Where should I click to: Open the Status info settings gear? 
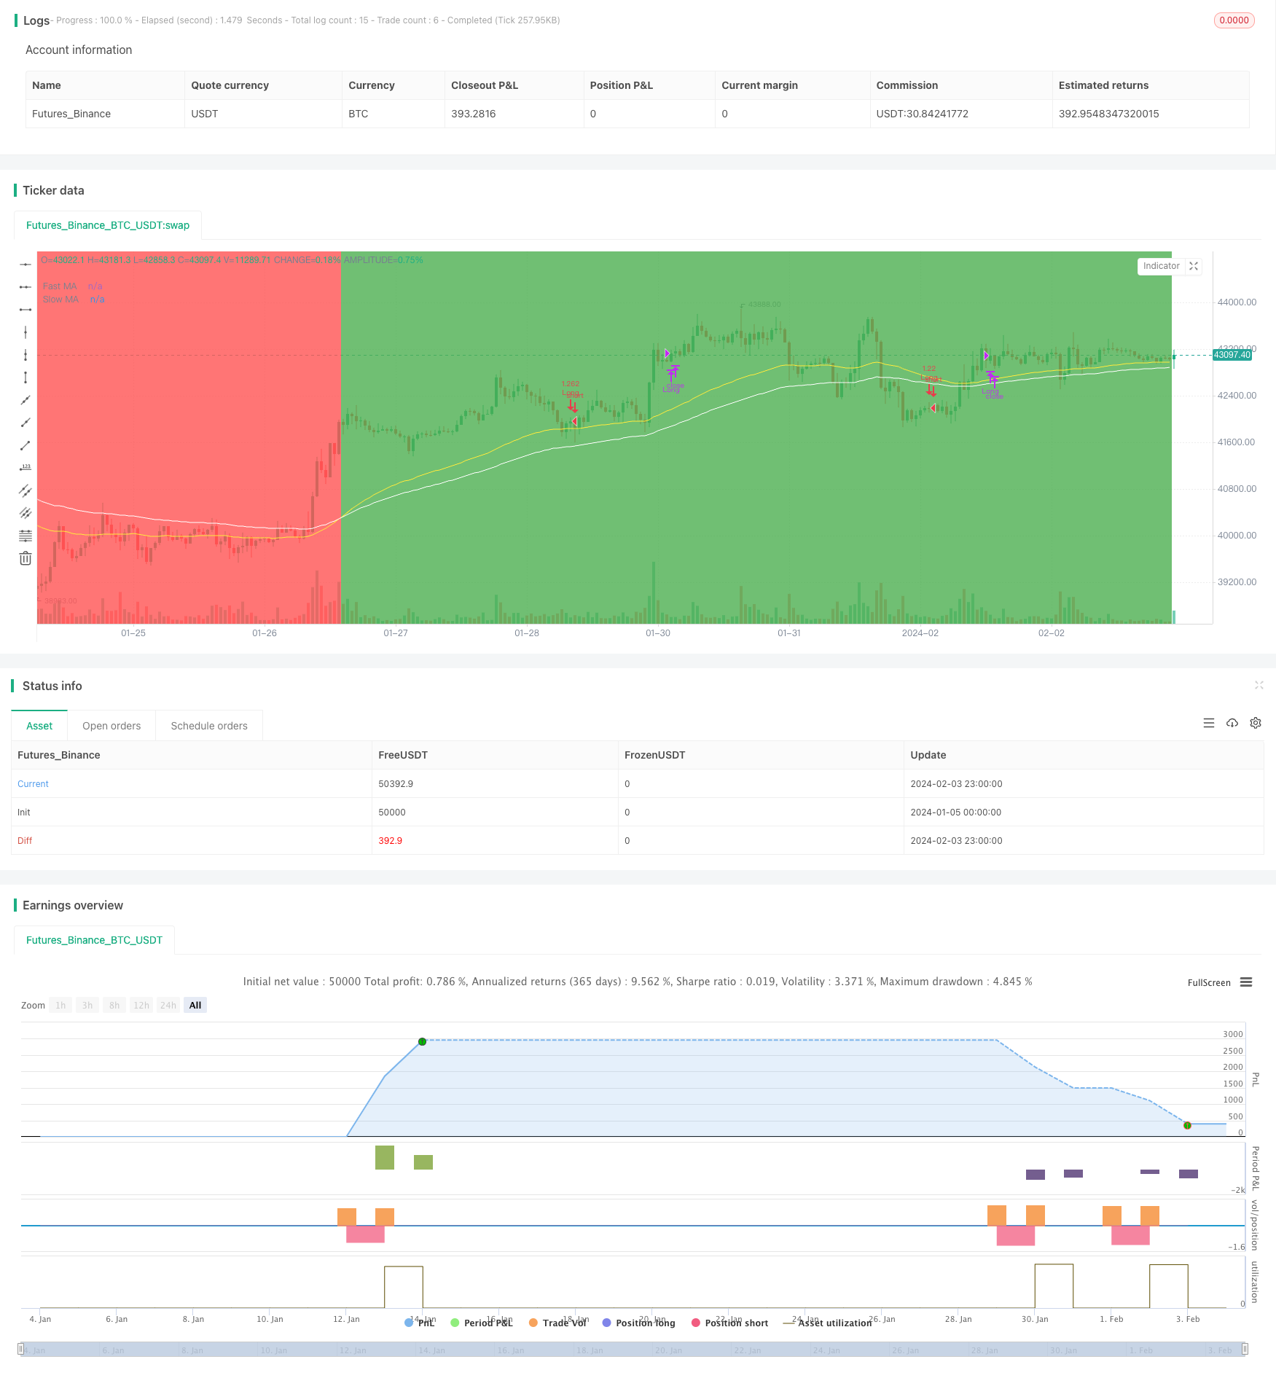click(1256, 724)
